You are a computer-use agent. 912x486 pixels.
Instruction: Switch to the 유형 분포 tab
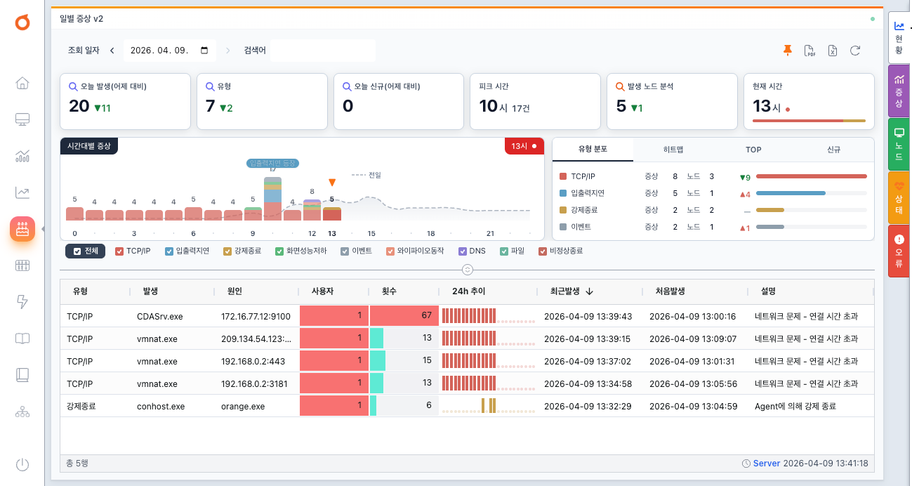(593, 150)
